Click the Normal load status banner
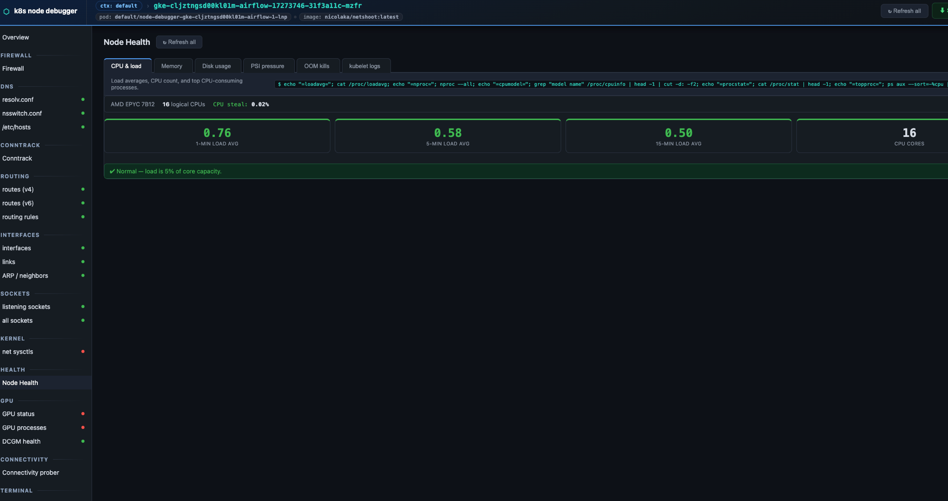This screenshot has width=948, height=501. click(526, 172)
